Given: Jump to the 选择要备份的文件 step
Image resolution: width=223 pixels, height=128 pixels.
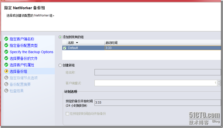Looking at the screenshot, I should [23, 58].
